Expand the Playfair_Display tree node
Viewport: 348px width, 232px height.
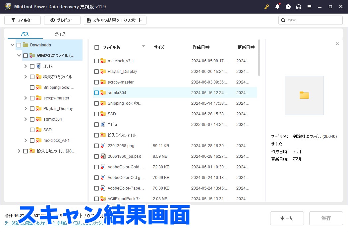pyautogui.click(x=26, y=108)
